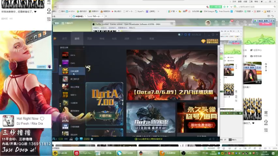The height and width of the screenshot is (156, 278).
Task: Go to the 社区 tab
Action: pos(114,38)
